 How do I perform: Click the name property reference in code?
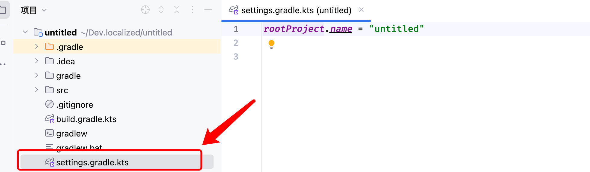341,29
